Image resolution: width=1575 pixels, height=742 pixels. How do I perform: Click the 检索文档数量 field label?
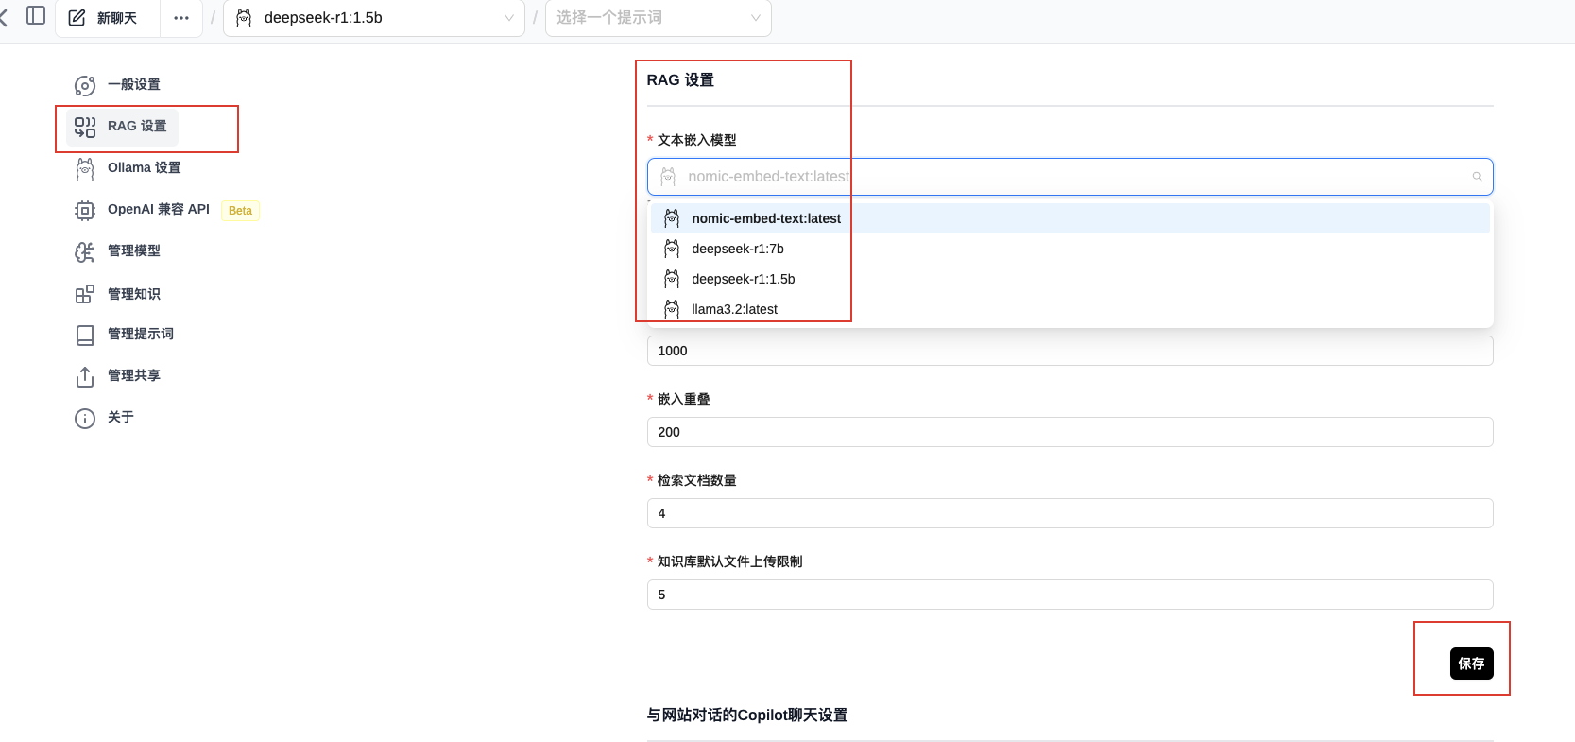click(x=697, y=480)
